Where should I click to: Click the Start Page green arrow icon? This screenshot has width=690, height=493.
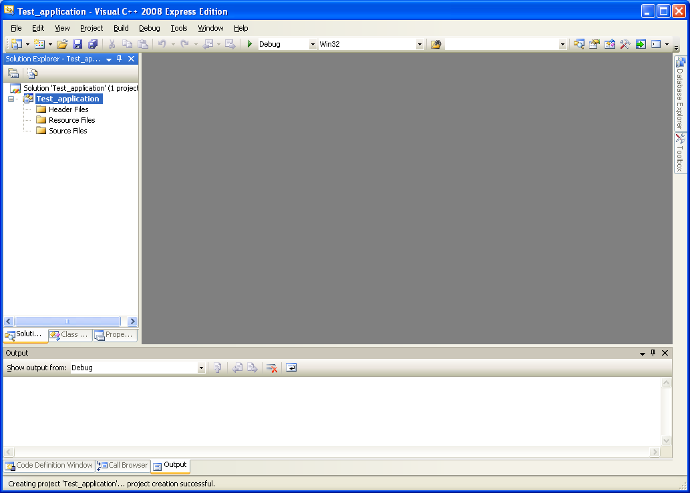click(641, 44)
